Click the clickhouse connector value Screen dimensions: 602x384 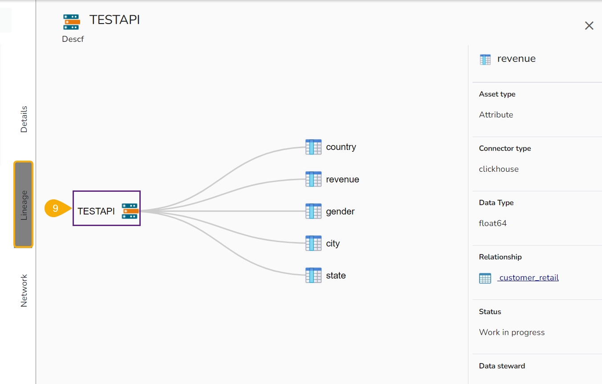499,169
